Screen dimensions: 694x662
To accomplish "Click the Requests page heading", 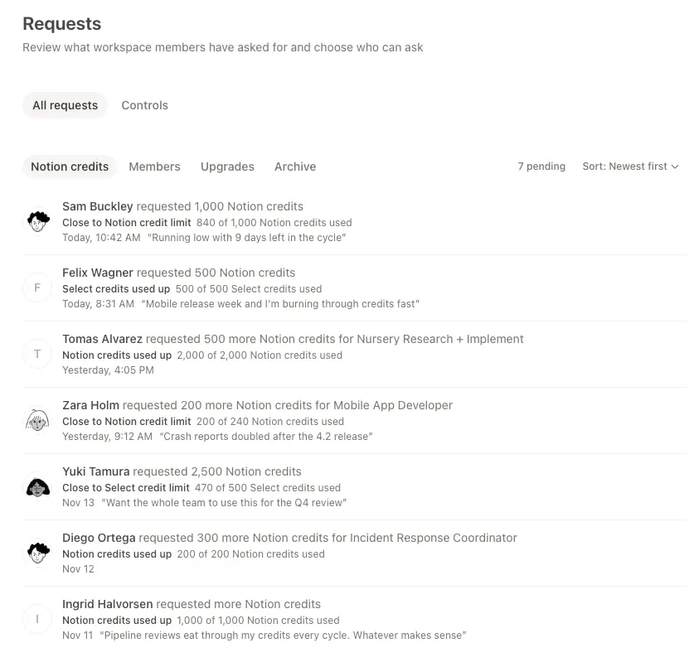I will 62,24.
